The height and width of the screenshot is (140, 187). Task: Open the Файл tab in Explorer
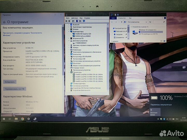[x=113, y=18]
